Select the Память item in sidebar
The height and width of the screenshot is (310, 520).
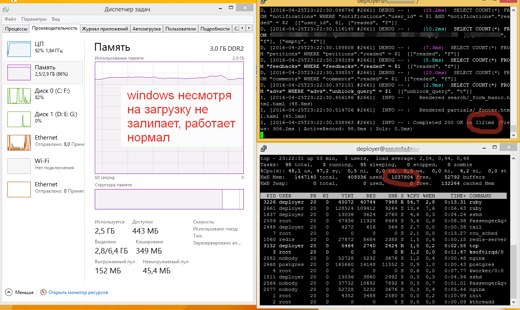click(x=43, y=72)
